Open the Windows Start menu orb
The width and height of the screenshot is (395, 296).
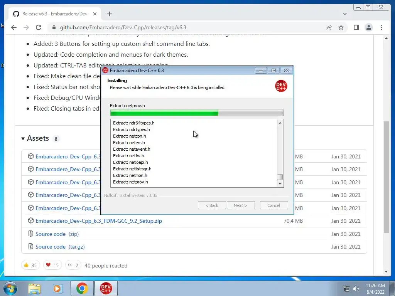coord(10,288)
